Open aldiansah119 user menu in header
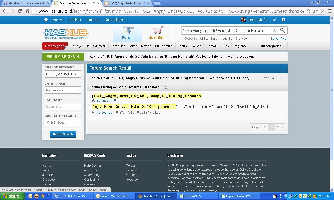The width and height of the screenshot is (334, 200). tap(258, 20)
